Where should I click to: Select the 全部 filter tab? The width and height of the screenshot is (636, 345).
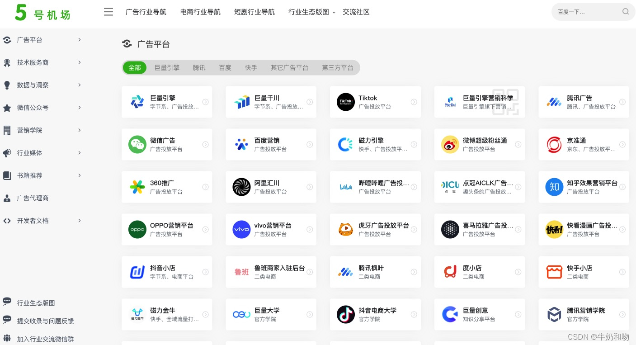point(135,68)
